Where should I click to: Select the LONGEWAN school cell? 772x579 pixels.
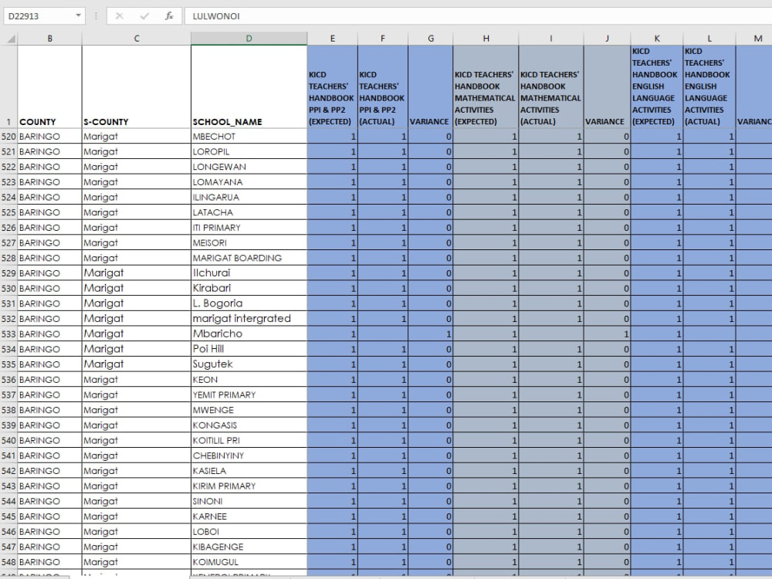249,167
